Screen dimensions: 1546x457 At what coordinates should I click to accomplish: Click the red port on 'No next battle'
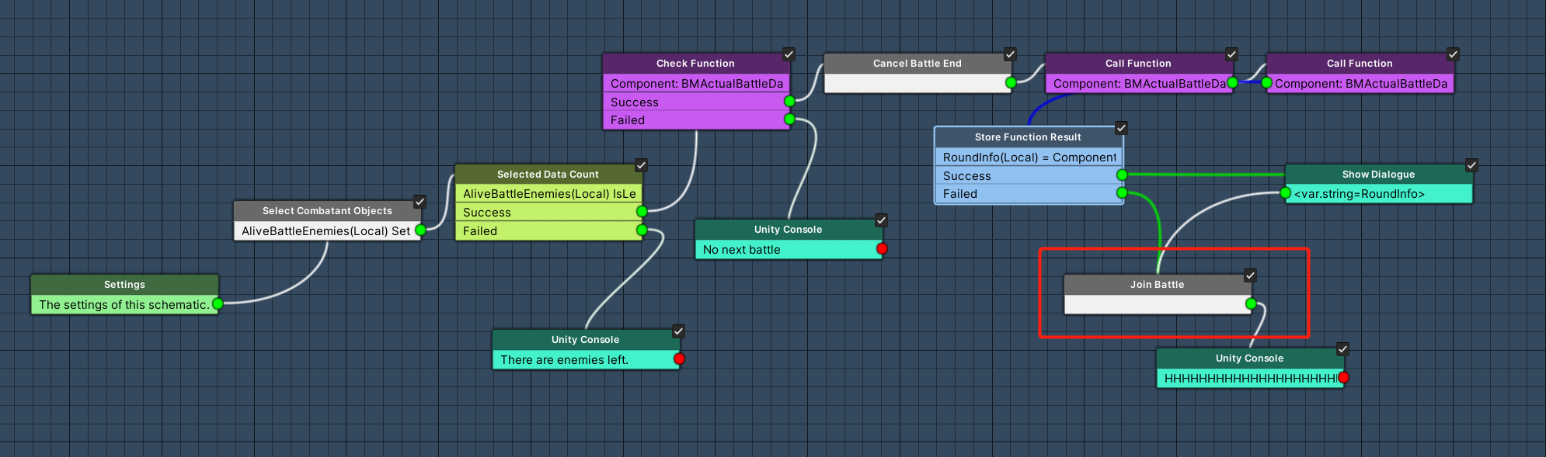(x=882, y=249)
